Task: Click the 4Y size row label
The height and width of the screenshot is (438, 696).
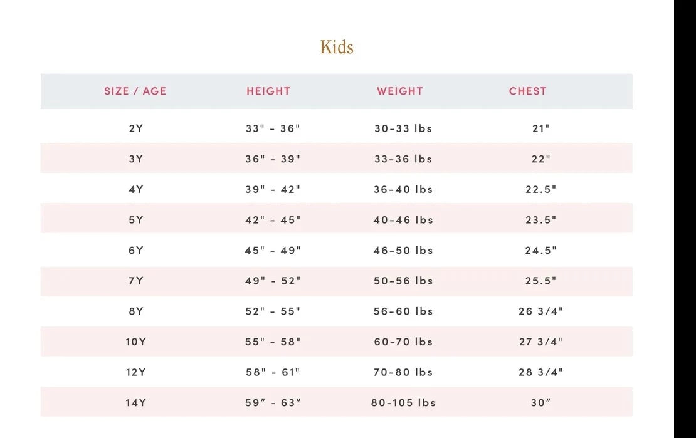Action: point(136,189)
